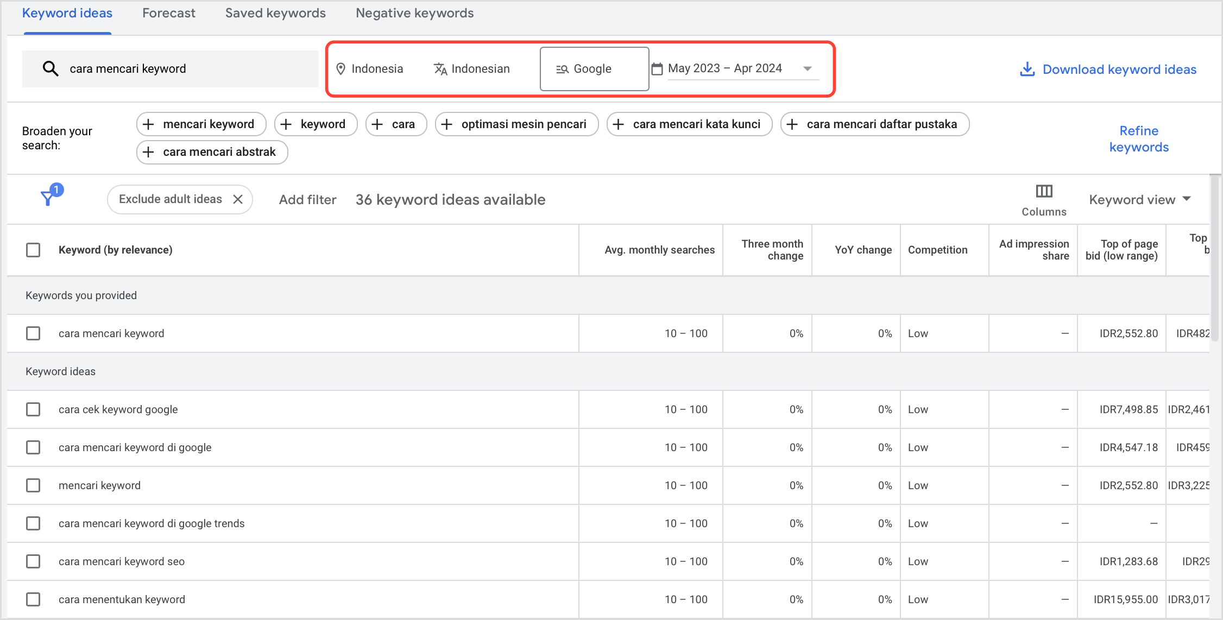Click the search magnifier icon
The image size is (1223, 620).
point(51,69)
